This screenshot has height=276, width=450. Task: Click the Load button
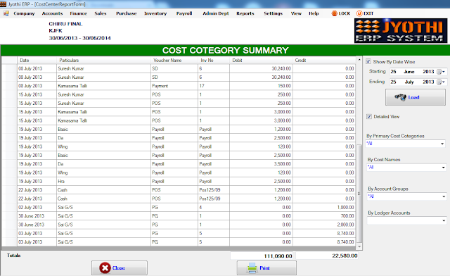416,97
